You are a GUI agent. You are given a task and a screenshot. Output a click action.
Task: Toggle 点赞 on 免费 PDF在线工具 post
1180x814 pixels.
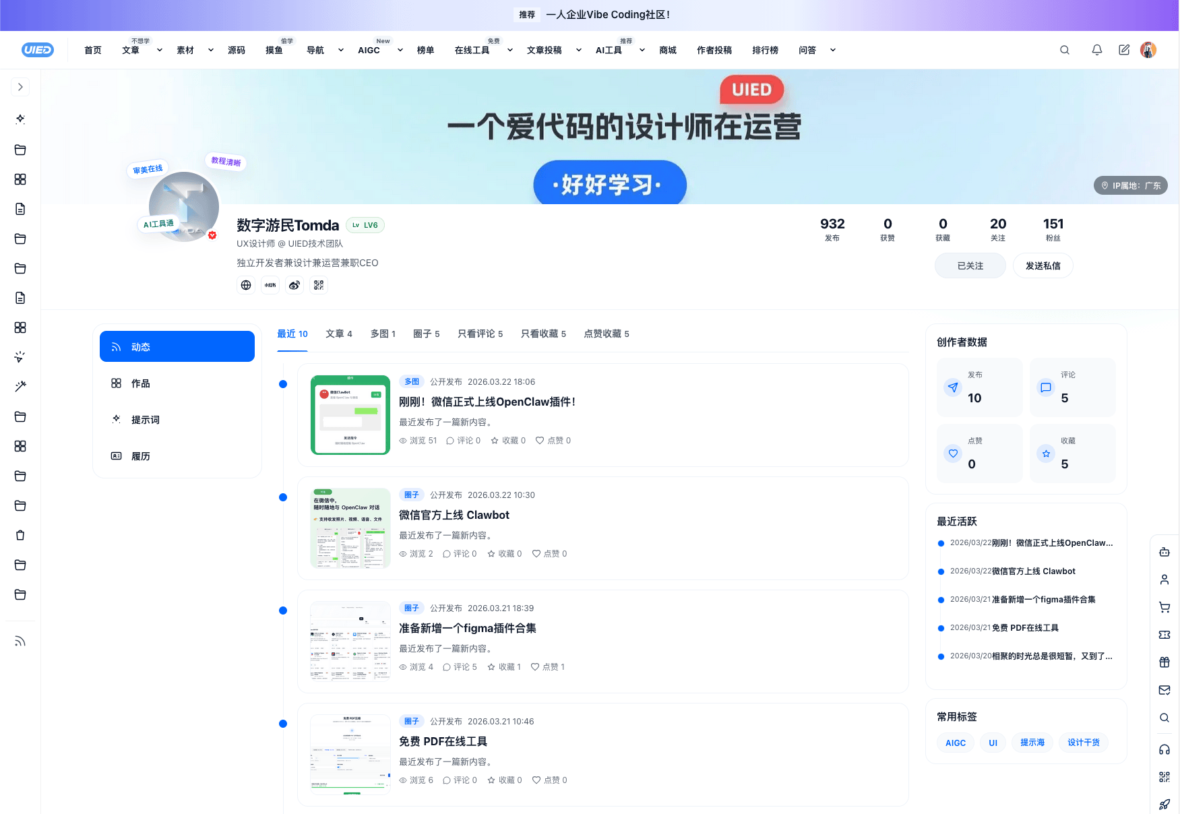click(x=549, y=780)
